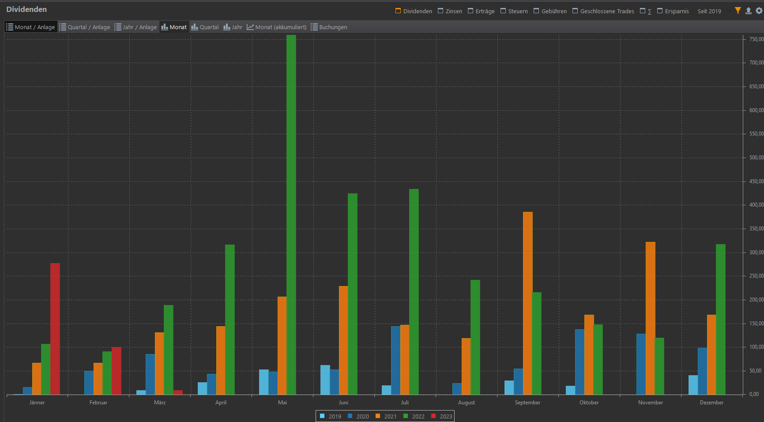Open the 'Seit 2019' period dropdown
The width and height of the screenshot is (764, 422).
tap(709, 11)
